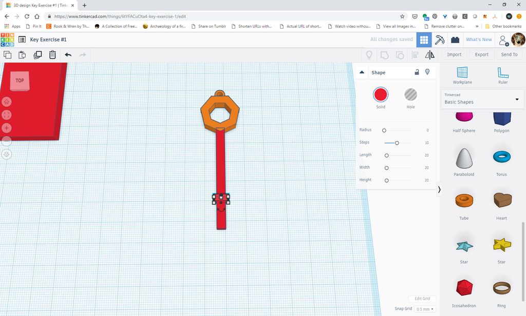Click the Send To button

tap(509, 54)
